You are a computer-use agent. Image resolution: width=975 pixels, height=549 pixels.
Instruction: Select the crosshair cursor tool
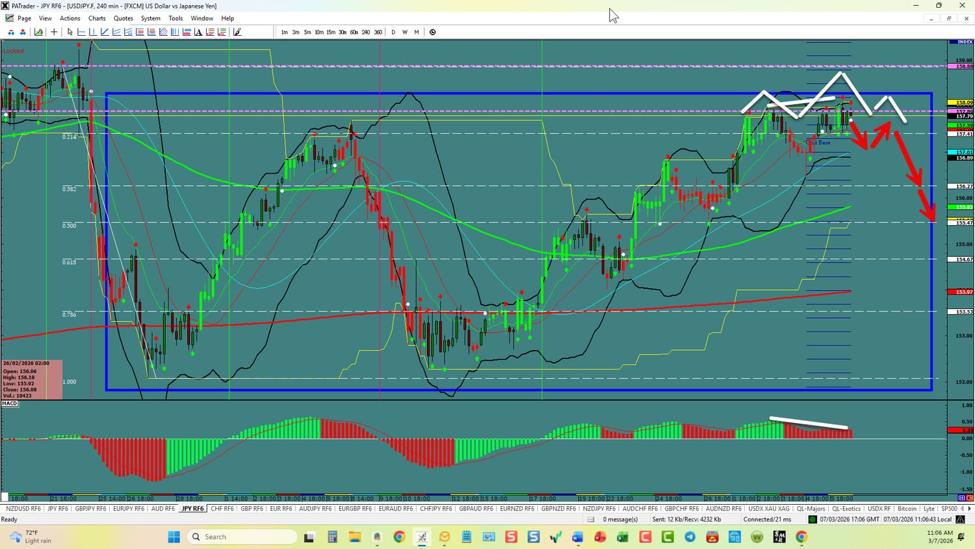point(54,32)
